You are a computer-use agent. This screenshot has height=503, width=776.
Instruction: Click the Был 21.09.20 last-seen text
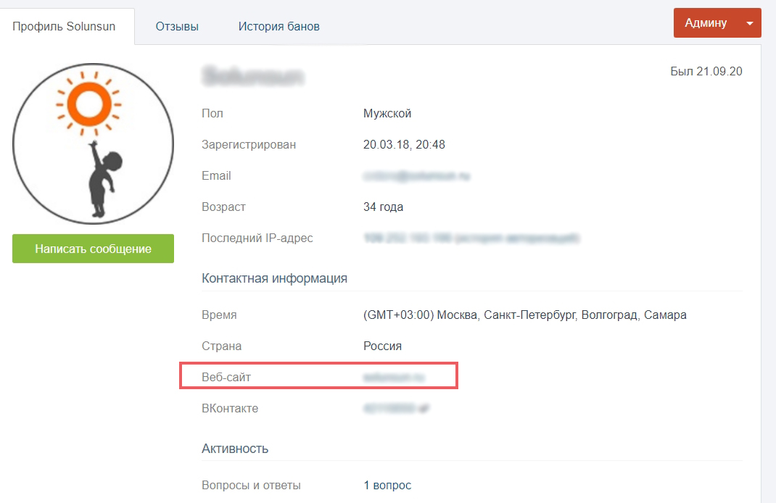click(706, 71)
